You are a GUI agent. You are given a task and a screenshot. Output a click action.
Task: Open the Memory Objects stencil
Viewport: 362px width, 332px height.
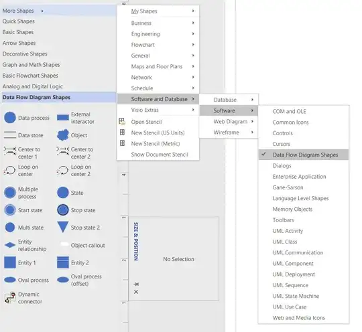[x=304, y=209]
